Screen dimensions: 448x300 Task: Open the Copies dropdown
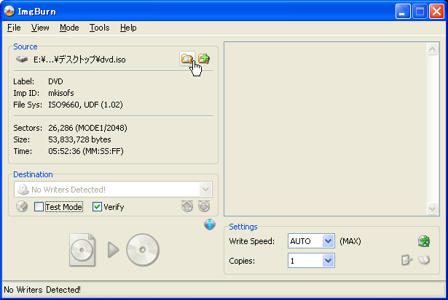[x=329, y=260]
